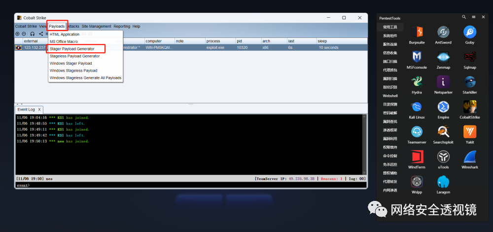Launch the Empire tool icon
The image size is (493, 232).
click(443, 107)
